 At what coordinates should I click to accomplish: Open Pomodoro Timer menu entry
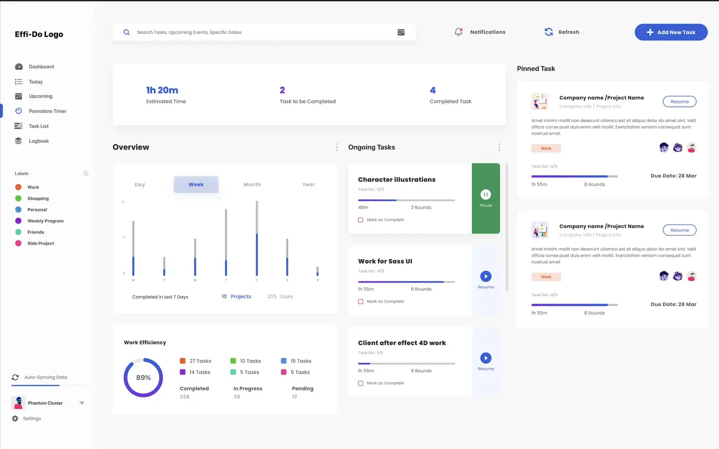pos(48,111)
